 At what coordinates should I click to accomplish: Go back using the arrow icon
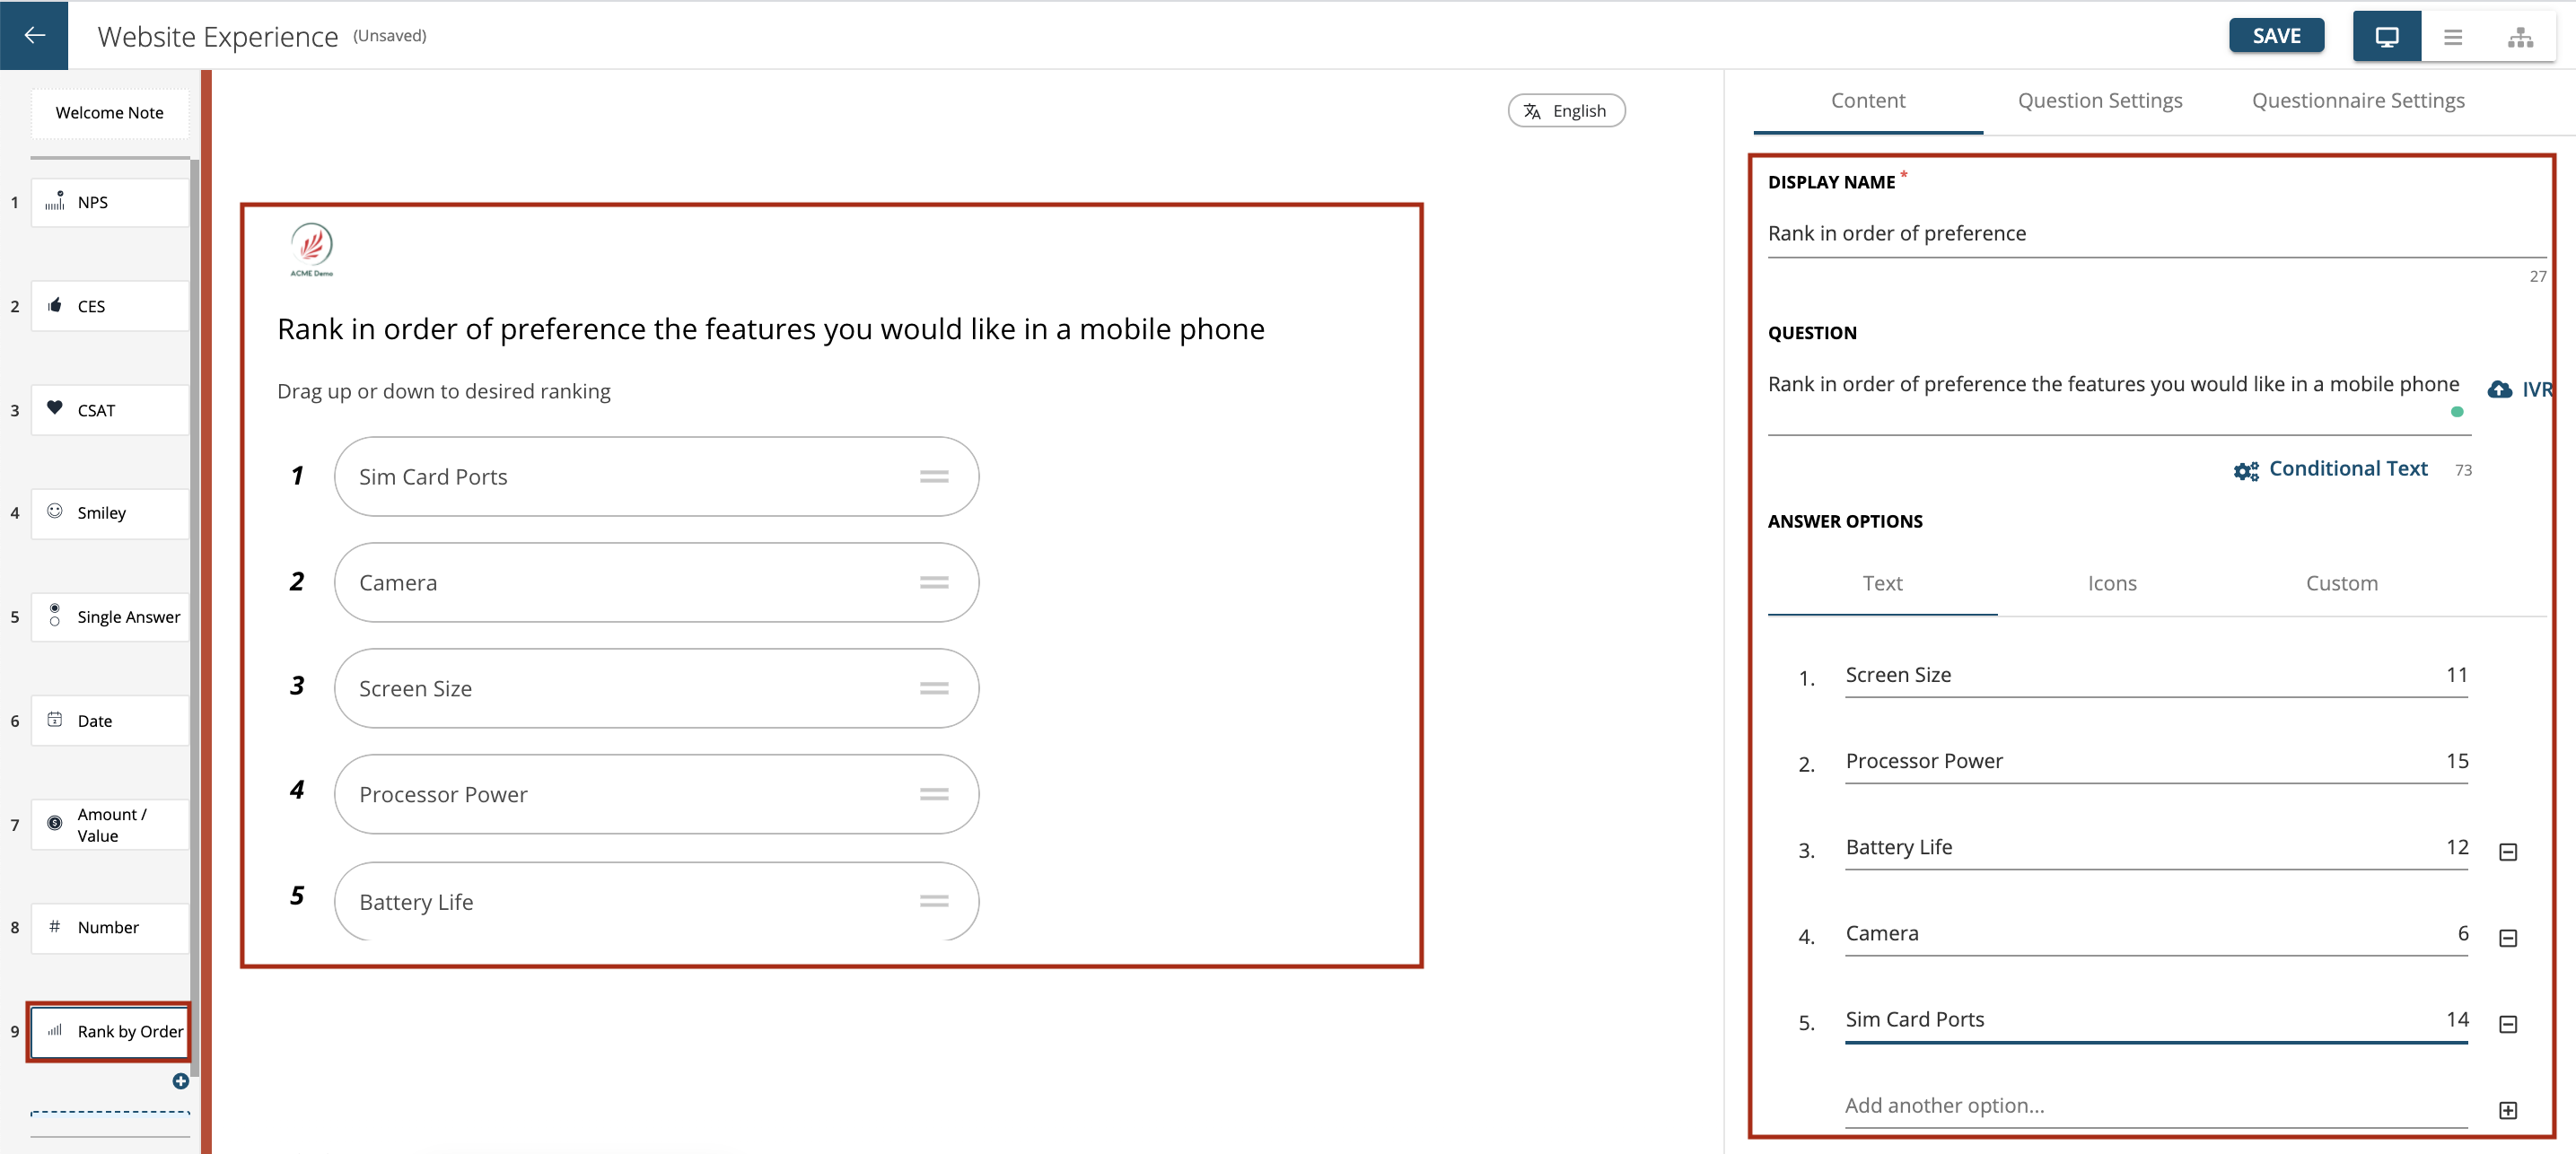coord(34,35)
